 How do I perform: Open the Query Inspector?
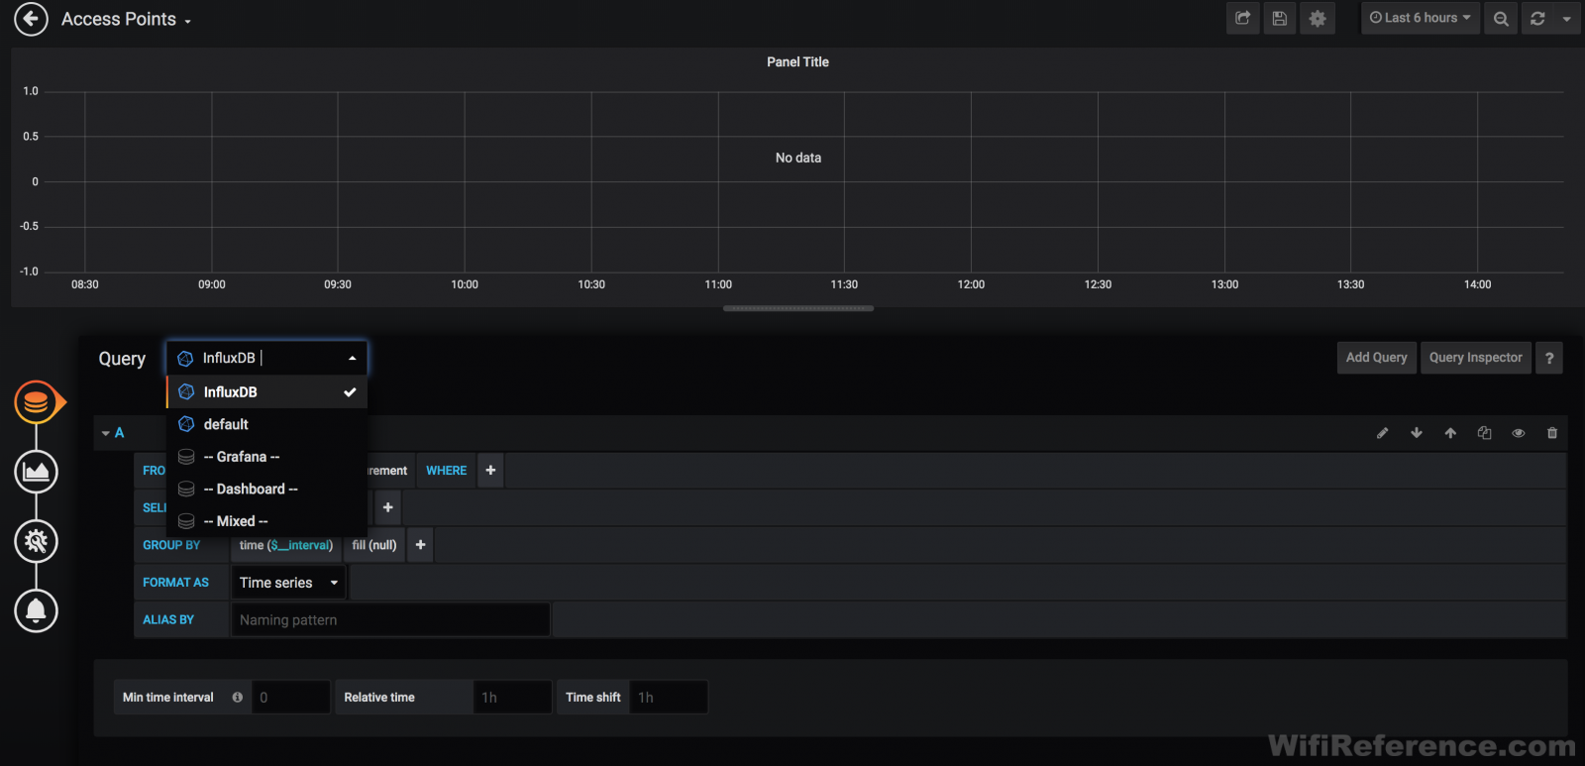click(x=1475, y=358)
